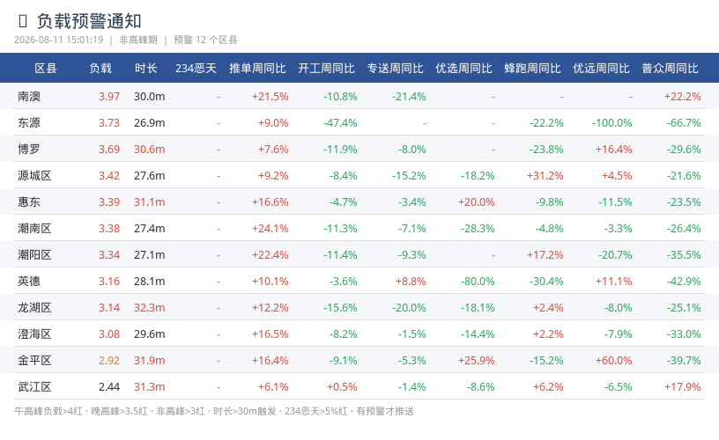719x440 pixels.
Task: Click -42.9% in the 英德 row
Action: [684, 281]
